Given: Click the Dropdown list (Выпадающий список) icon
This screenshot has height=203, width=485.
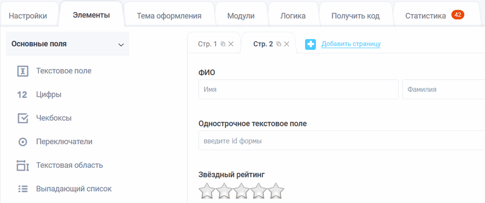Looking at the screenshot, I should [x=22, y=189].
